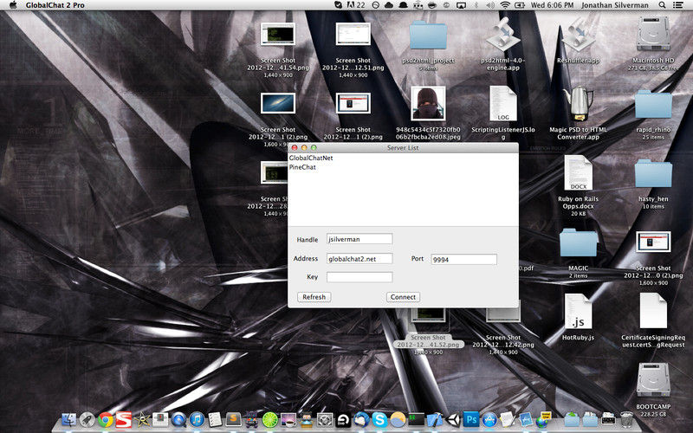Click the AirPlay display icon
Screen dimensions: 693x433
click(461, 5)
